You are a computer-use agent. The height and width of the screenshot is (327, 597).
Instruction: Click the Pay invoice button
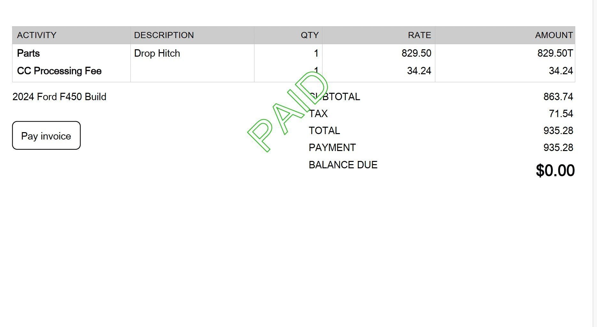tap(46, 135)
